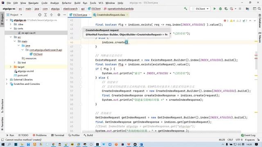Collapse the src folder
The width and height of the screenshot is (262, 147).
click(11, 37)
